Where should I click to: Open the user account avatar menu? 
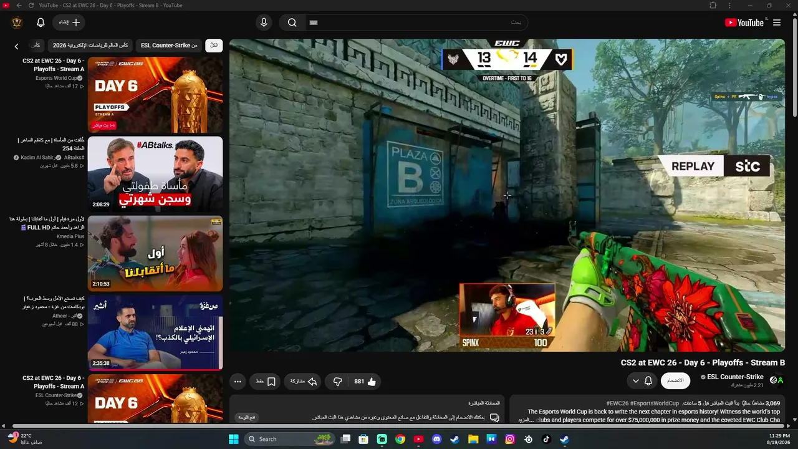pos(17,22)
